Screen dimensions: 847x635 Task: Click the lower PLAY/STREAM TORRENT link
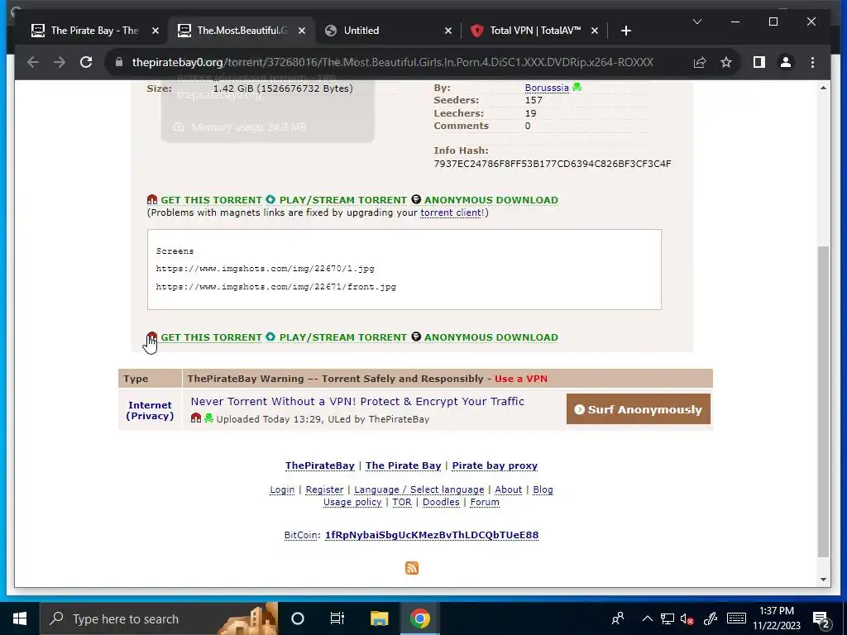tap(342, 337)
